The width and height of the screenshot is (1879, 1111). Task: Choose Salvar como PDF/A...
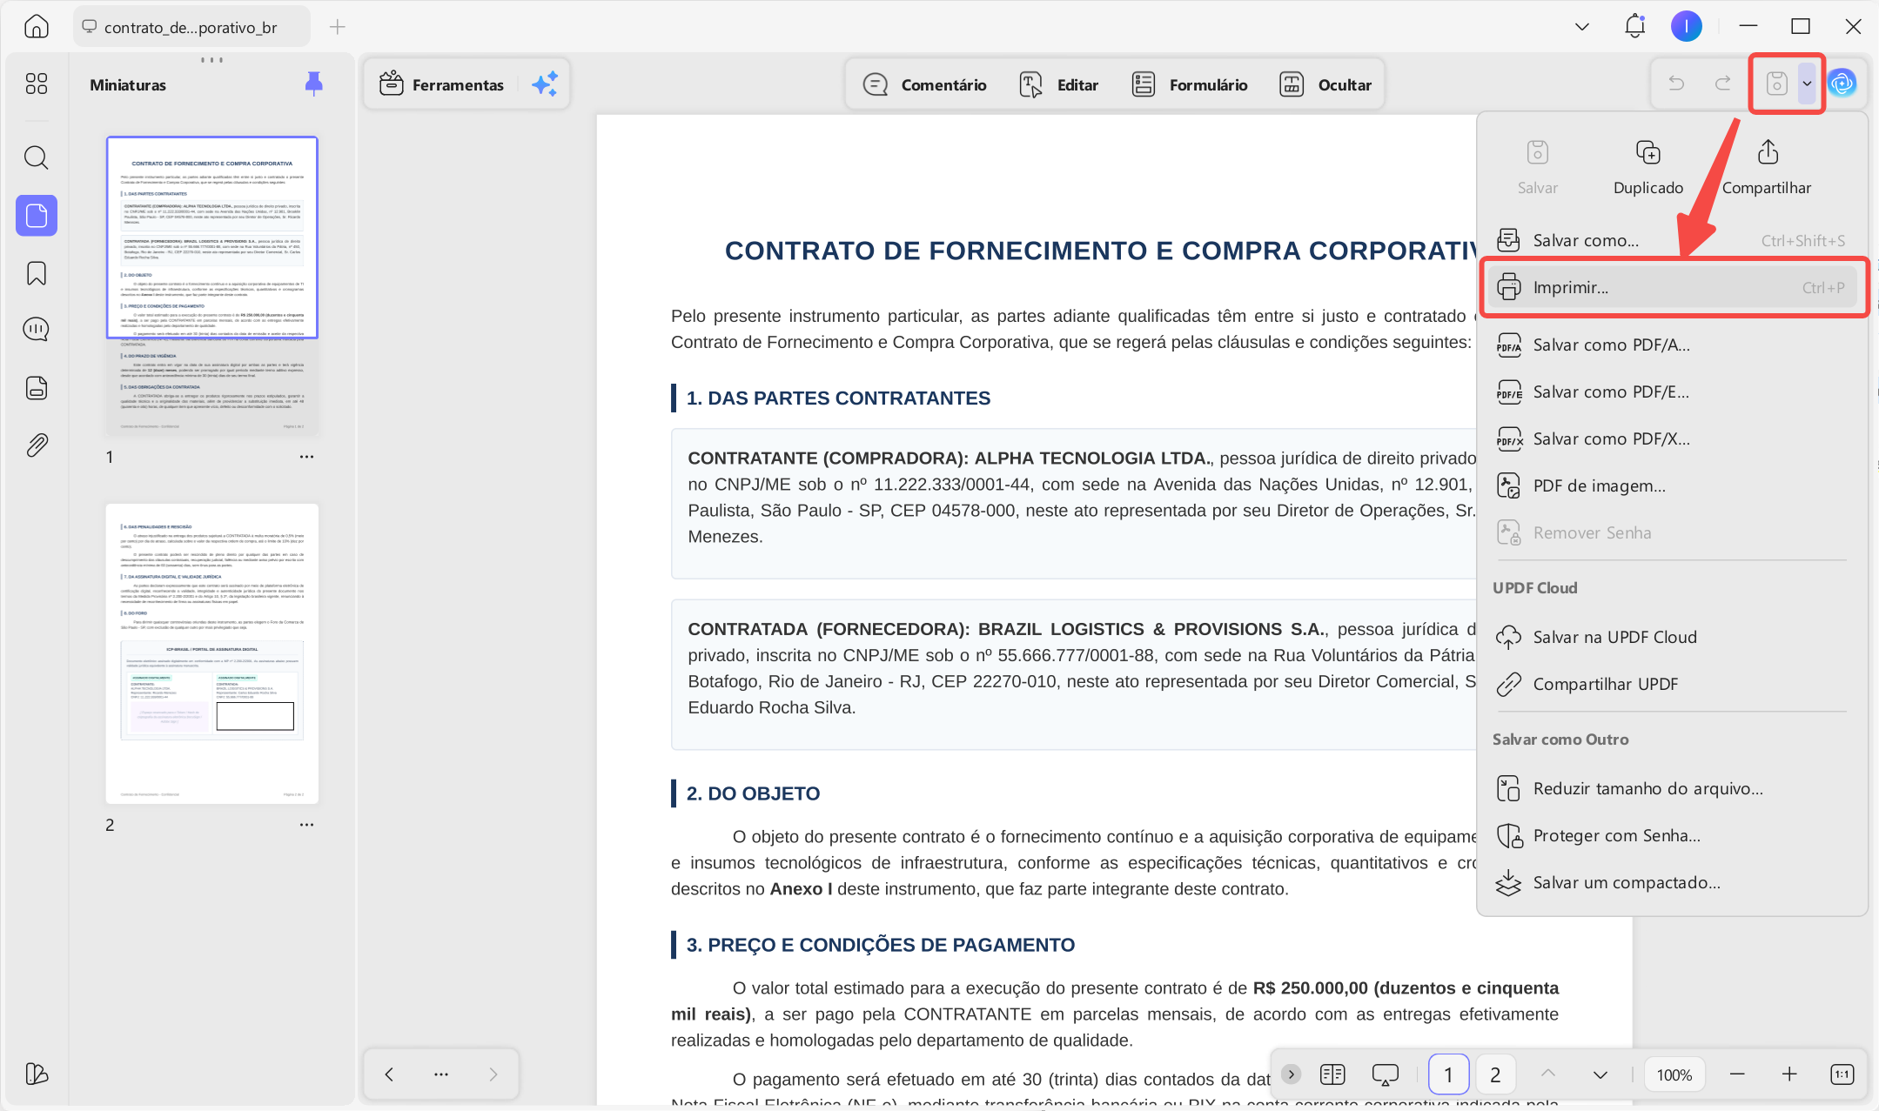pos(1672,345)
